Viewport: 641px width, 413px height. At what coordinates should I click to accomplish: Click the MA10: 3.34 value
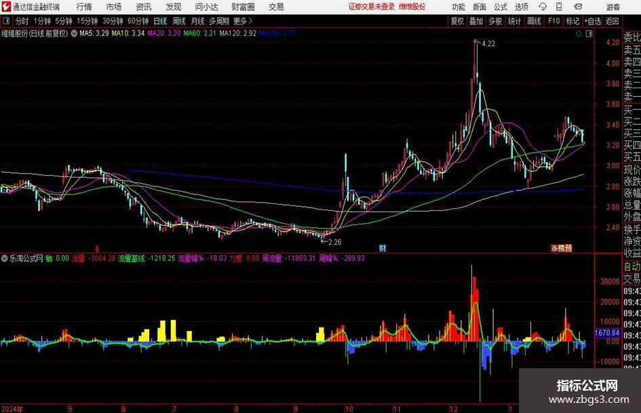pyautogui.click(x=128, y=33)
